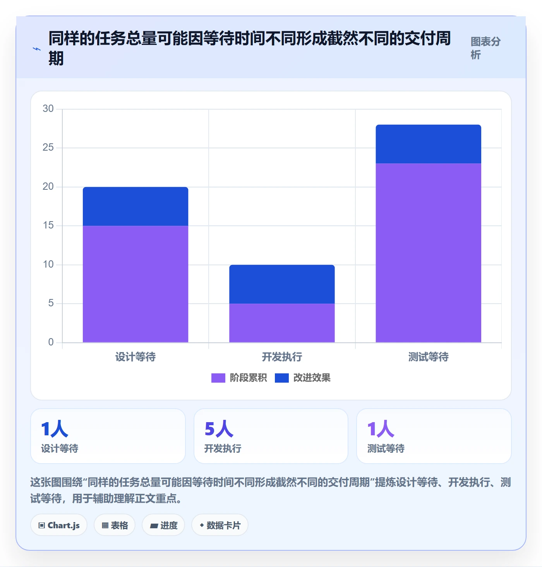The width and height of the screenshot is (542, 567).
Task: Click the purple 开发执行 bar segment
Action: [282, 323]
